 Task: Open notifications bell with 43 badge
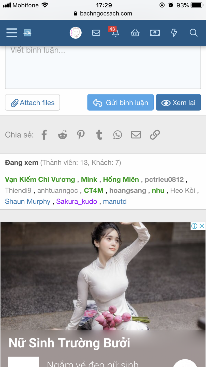[x=115, y=33]
